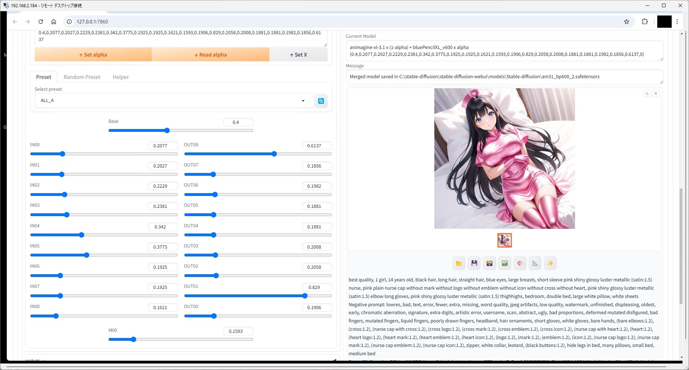This screenshot has height=370, width=689.
Task: Open the folder icon below the generated image
Action: coord(458,263)
